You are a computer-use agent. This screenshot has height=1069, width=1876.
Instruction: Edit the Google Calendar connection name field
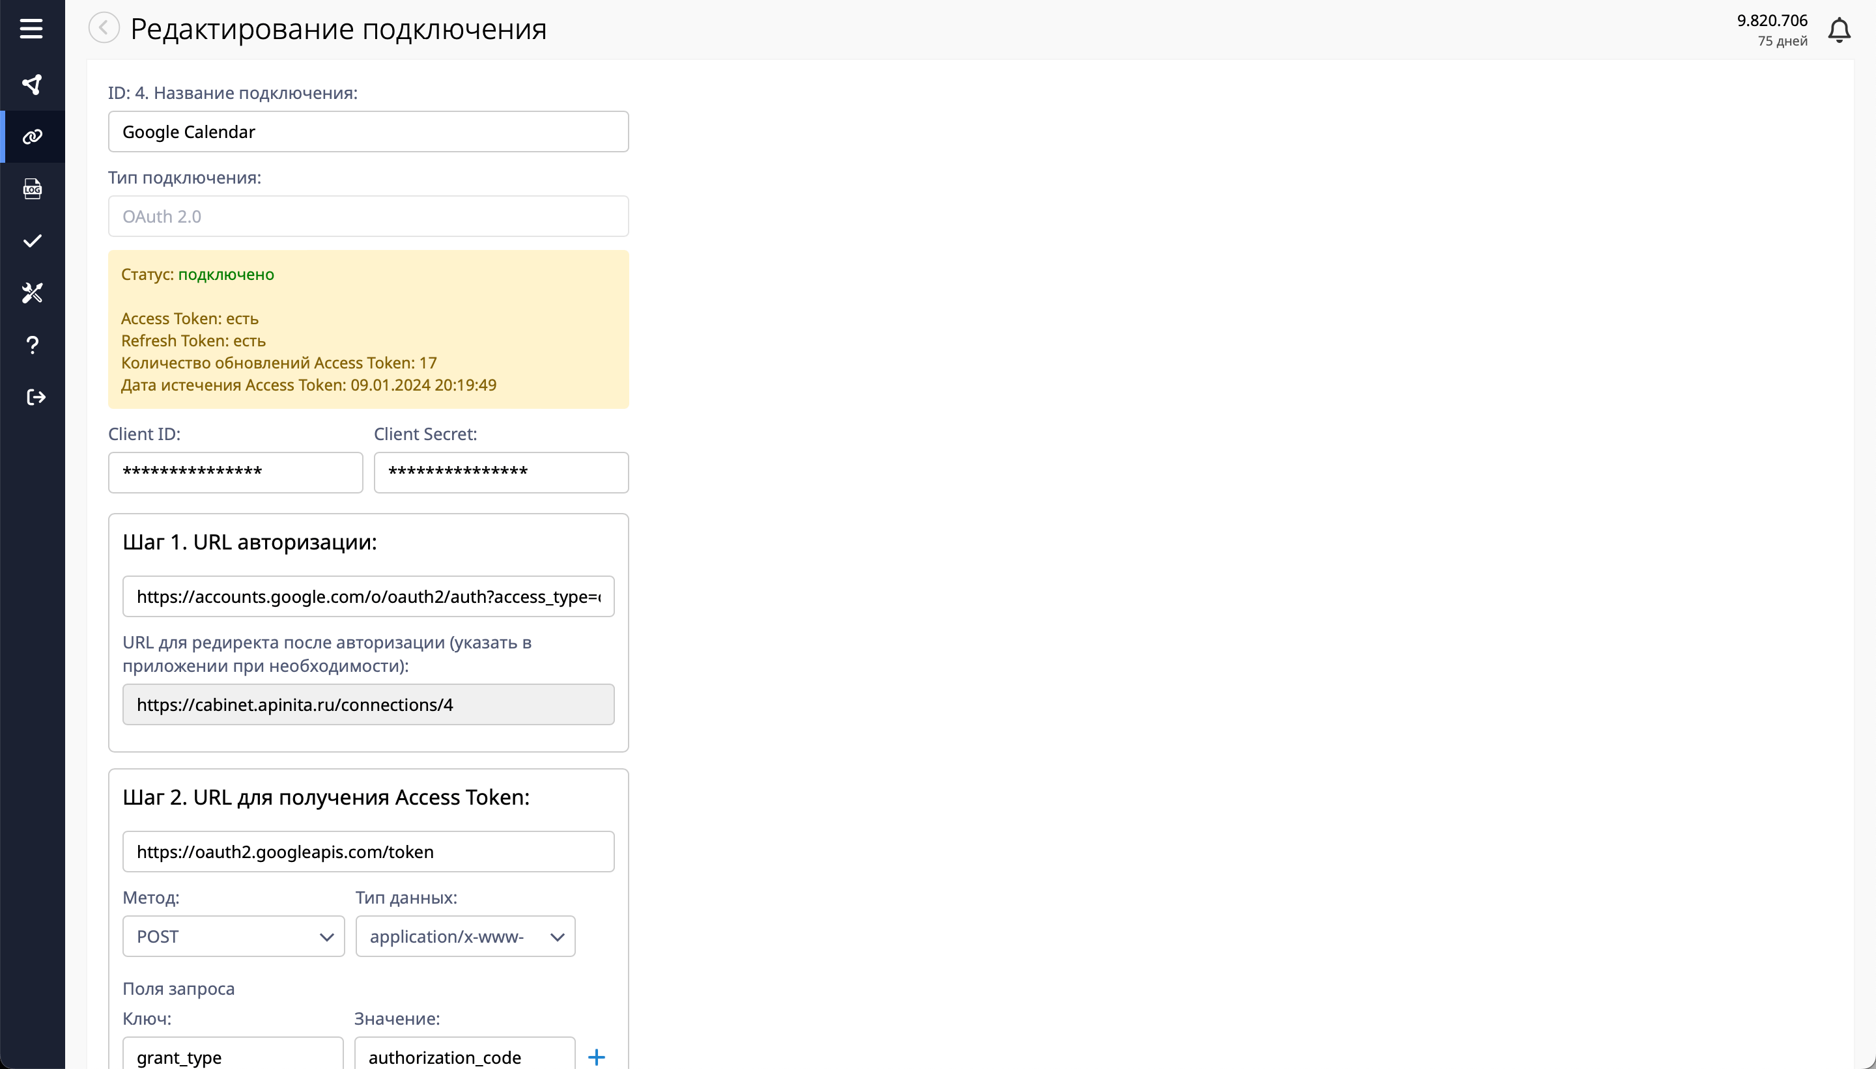[x=368, y=132]
